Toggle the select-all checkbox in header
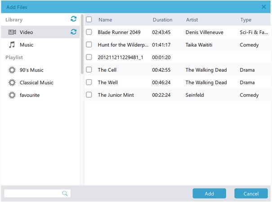272x203 pixels. coord(89,19)
